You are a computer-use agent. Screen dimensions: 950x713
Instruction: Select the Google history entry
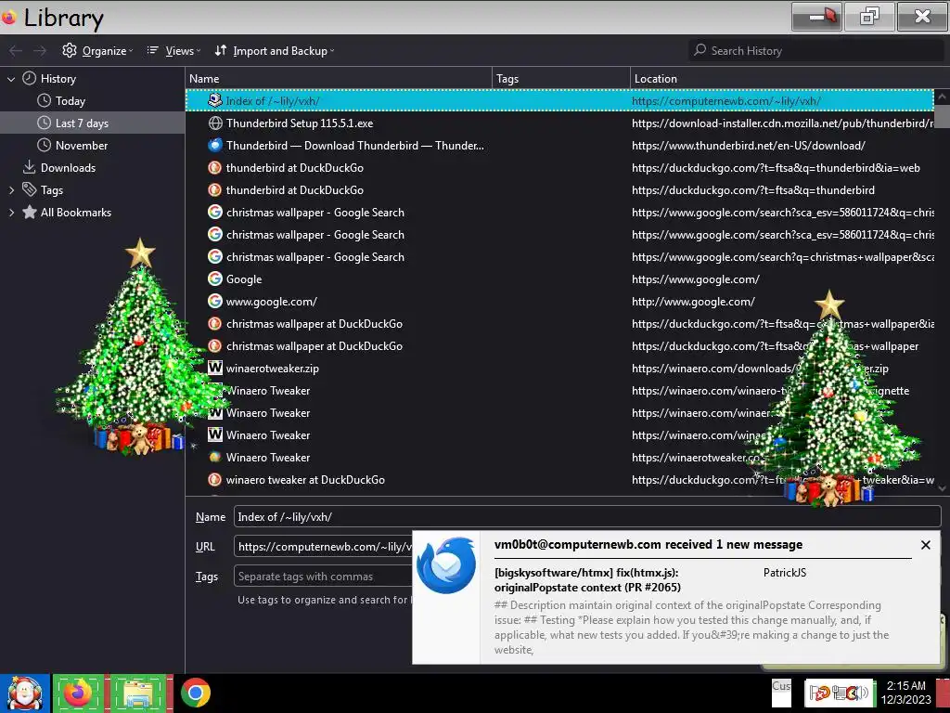point(559,279)
